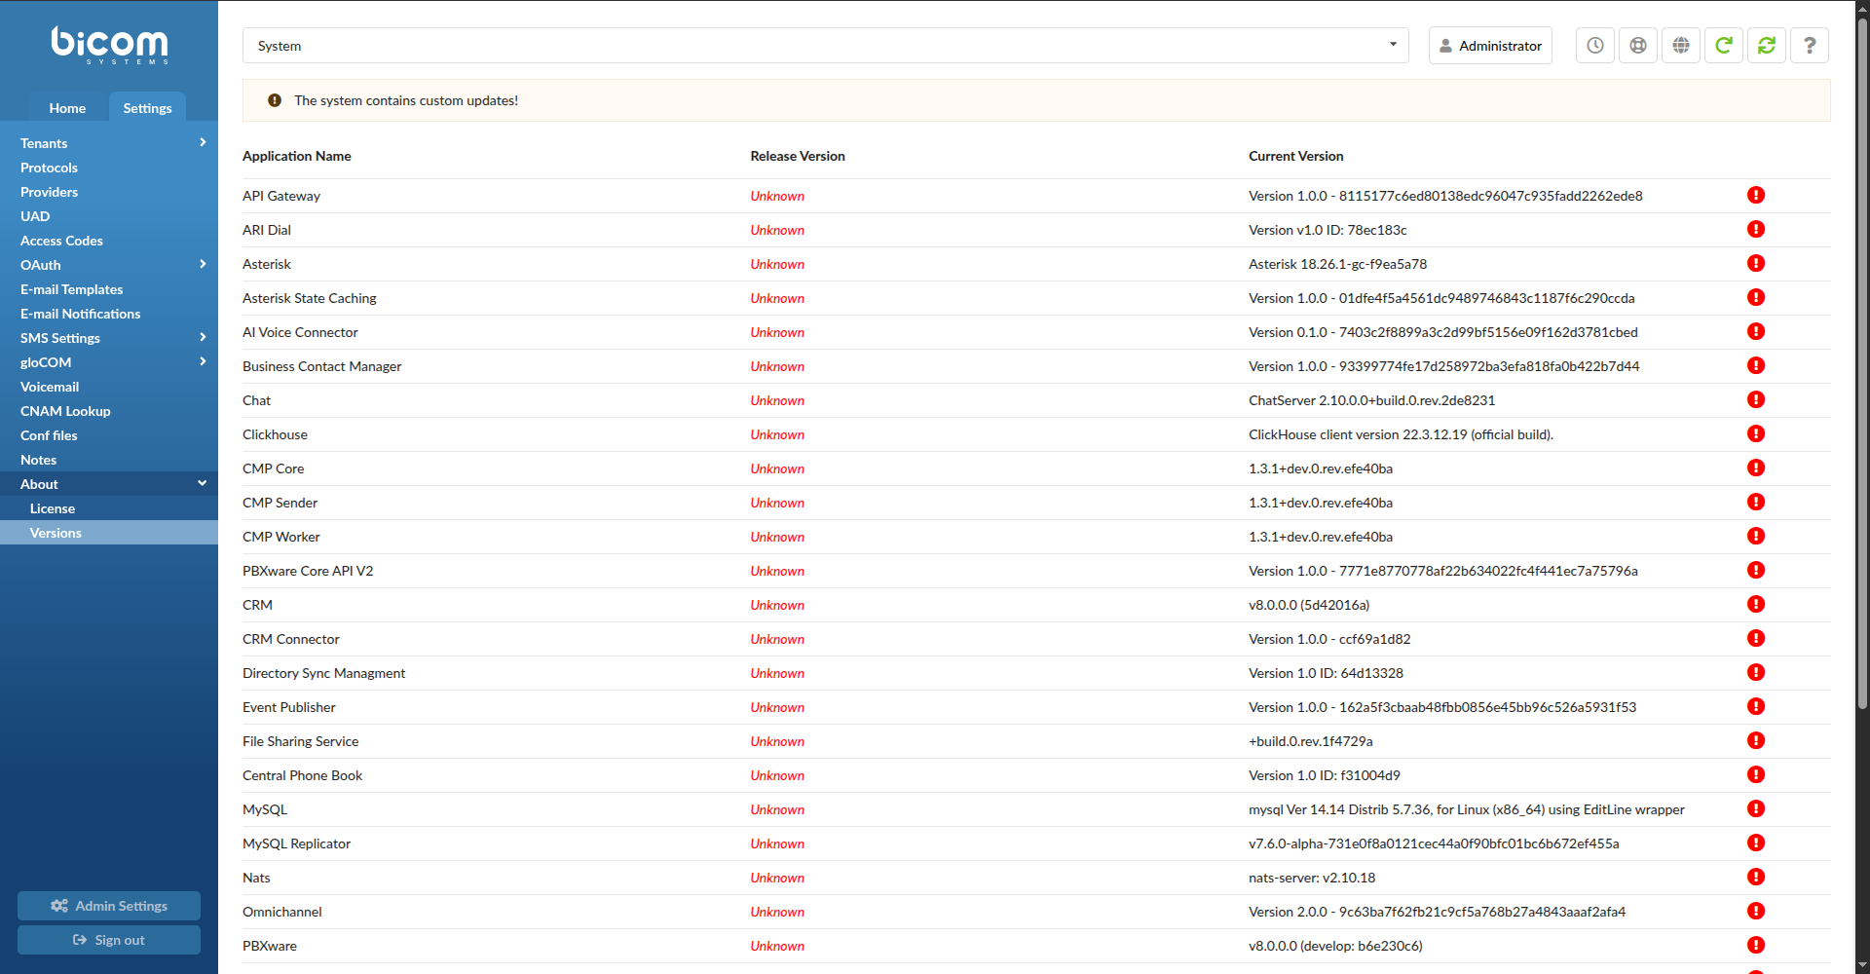Click the File Sharing Service row name
Viewport: 1870px width, 974px height.
coord(301,741)
